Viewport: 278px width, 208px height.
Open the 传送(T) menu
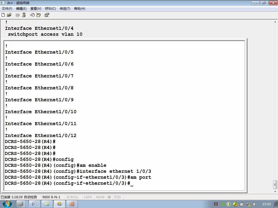point(65,9)
